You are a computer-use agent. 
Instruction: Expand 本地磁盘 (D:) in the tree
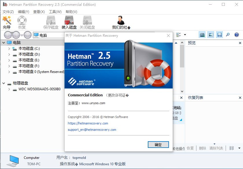9,54
